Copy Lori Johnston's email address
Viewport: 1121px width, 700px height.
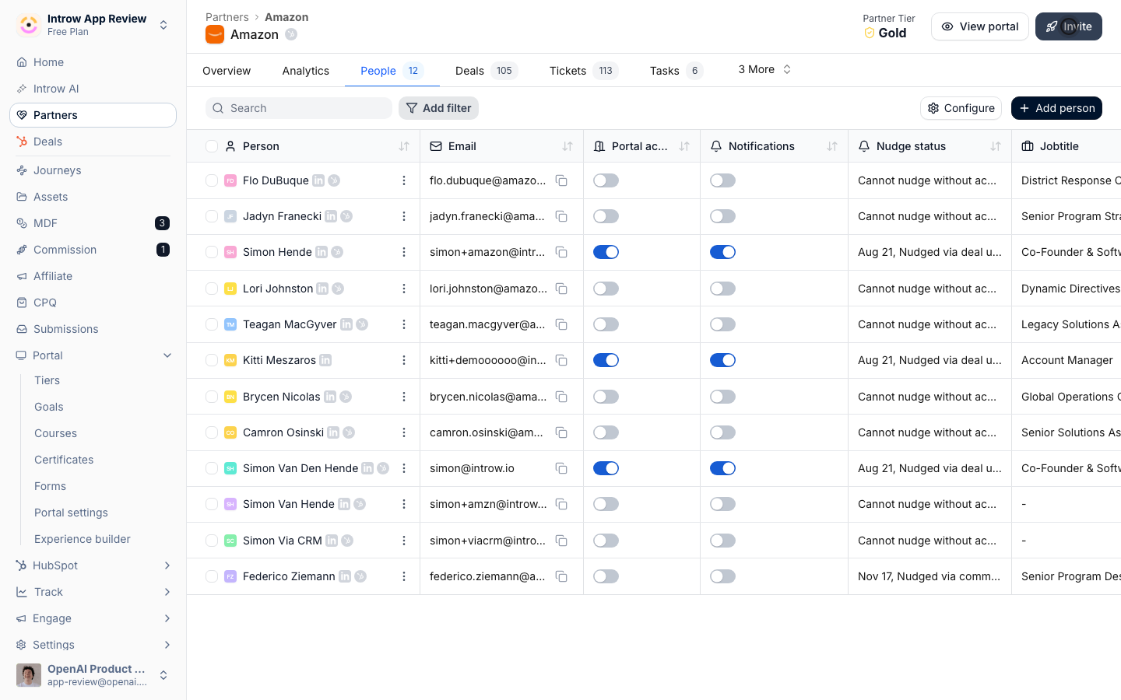coord(561,289)
